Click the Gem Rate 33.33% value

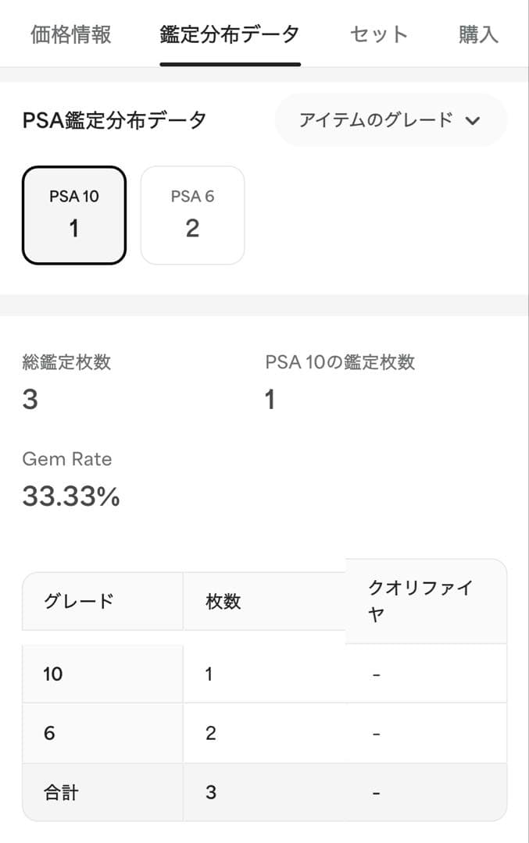tap(71, 496)
